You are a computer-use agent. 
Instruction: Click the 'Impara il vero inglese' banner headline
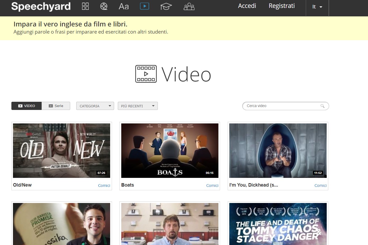coord(70,24)
